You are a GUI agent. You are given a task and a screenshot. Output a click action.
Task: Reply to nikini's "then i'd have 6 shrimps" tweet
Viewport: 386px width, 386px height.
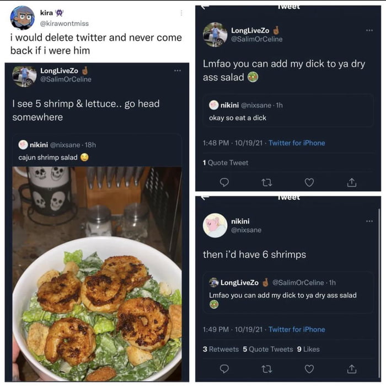click(x=224, y=368)
